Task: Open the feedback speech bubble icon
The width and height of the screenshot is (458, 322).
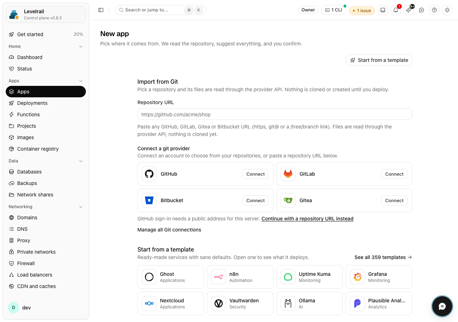Action: (422, 10)
